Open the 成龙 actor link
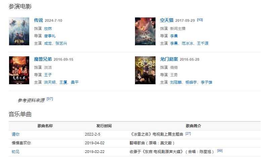The height and width of the screenshot is (157, 265). [48, 43]
